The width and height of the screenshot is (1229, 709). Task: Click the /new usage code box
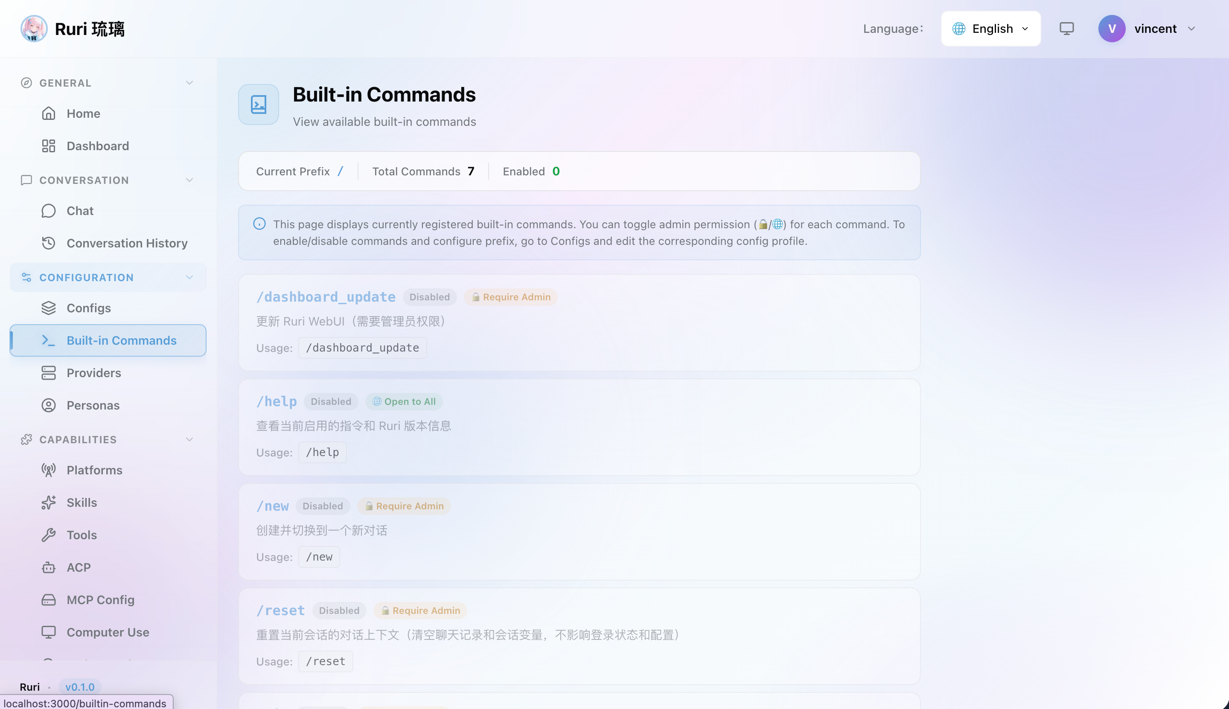(319, 557)
